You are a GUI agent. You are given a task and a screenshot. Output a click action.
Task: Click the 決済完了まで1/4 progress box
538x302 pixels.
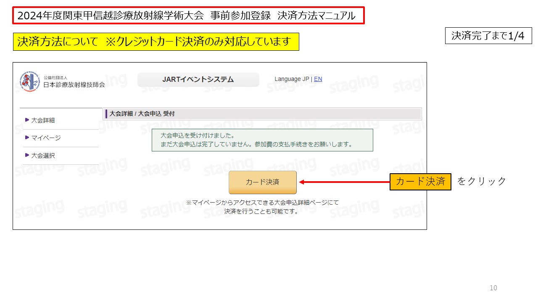point(488,36)
